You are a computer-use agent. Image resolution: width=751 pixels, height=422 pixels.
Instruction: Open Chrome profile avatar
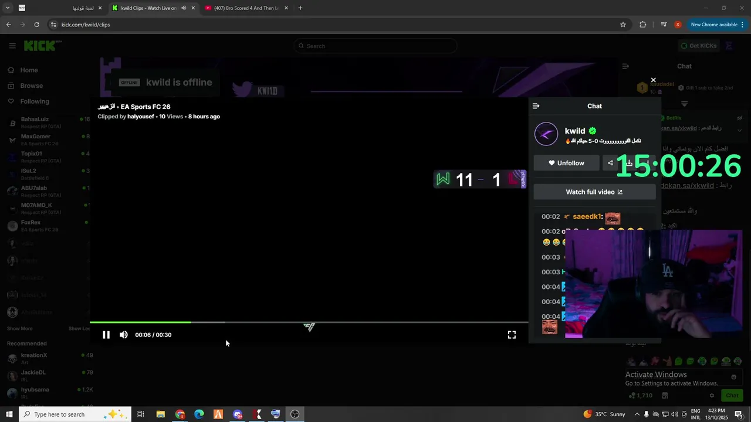(x=678, y=25)
